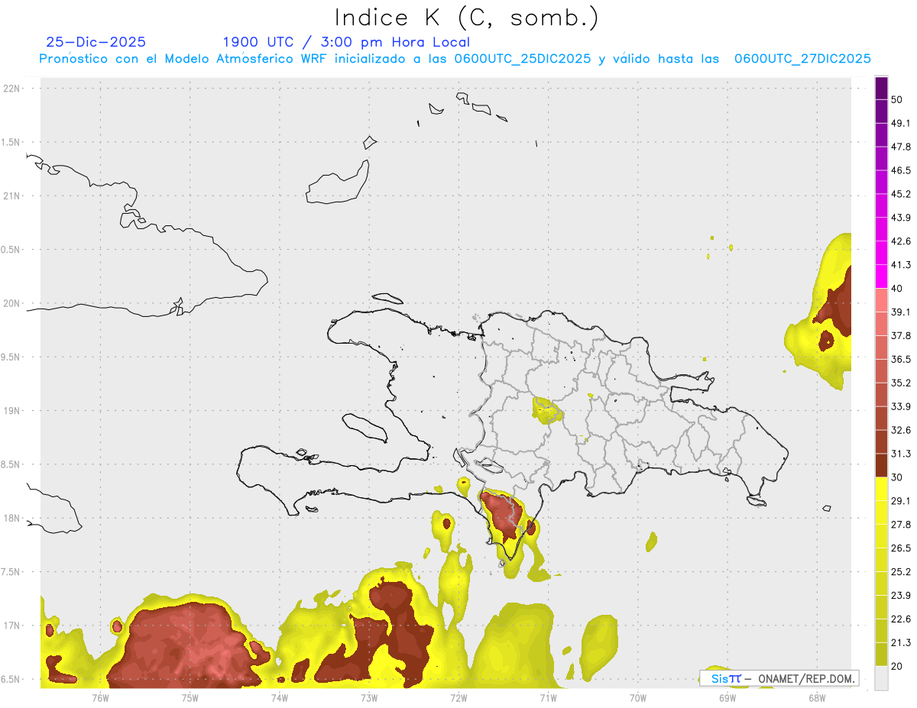Click the olive legend band between 20 and 21.3
Viewport: 917px width, 708px height.
pyautogui.click(x=882, y=654)
